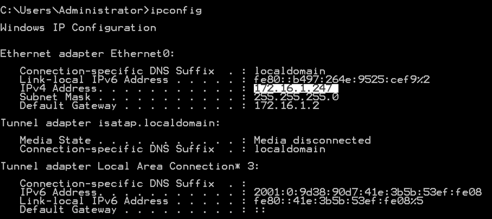Viewport: 492px width, 219px height.
Task: Click the ipconfig command text
Action: (176, 10)
